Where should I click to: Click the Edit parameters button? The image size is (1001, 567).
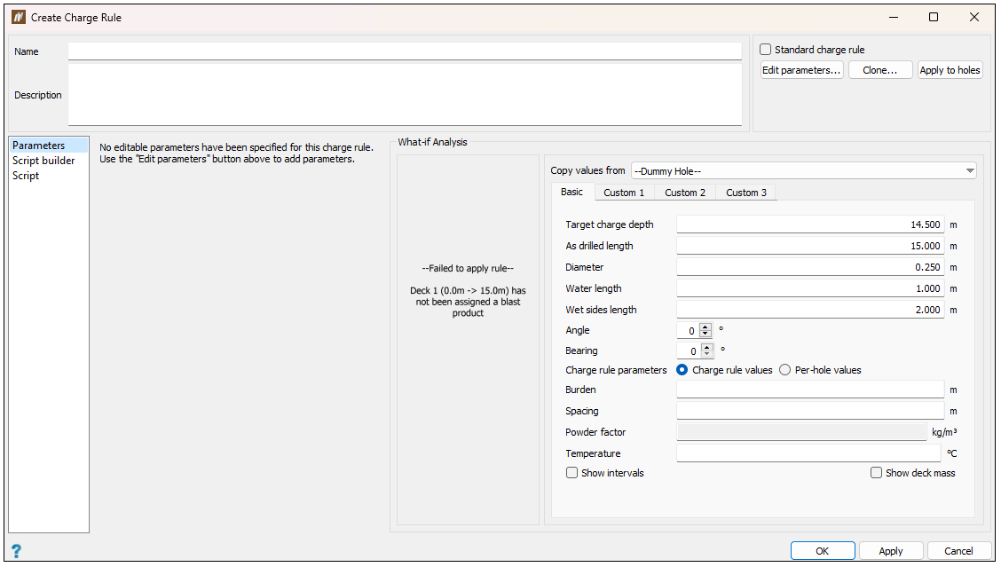point(801,70)
